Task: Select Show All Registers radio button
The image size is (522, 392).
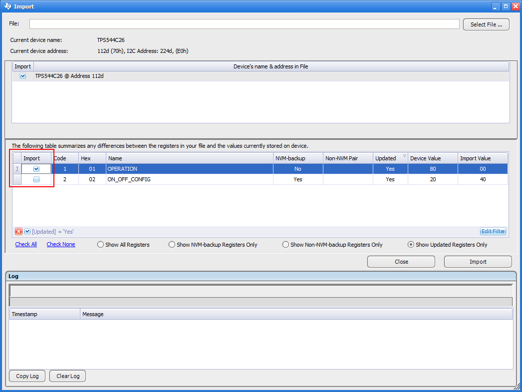Action: [101, 245]
